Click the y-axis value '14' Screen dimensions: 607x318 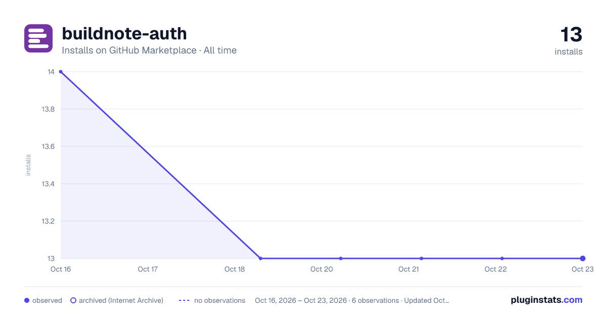(51, 72)
